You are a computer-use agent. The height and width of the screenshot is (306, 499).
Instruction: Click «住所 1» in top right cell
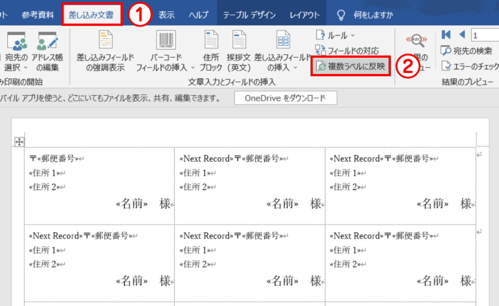tap(345, 173)
